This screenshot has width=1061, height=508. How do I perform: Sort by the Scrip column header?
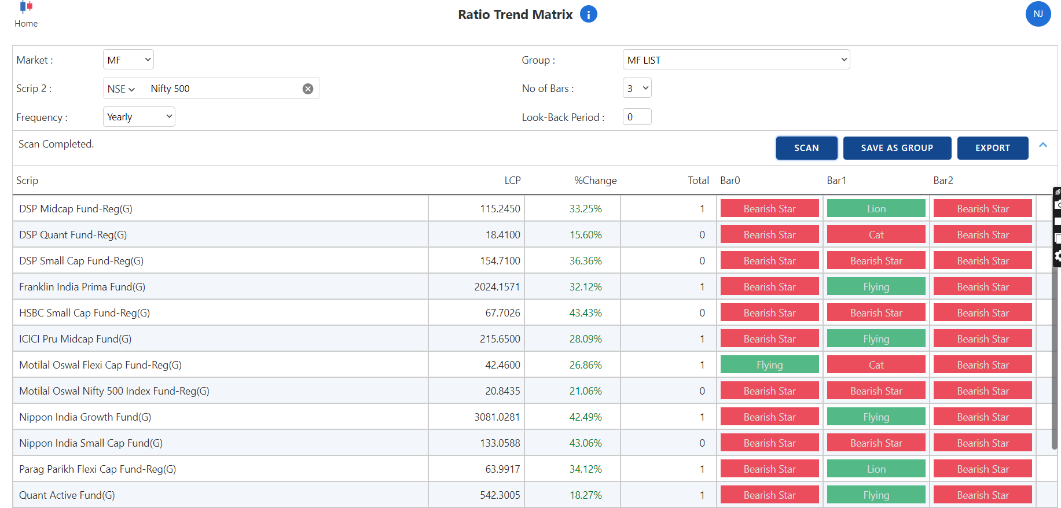27,181
